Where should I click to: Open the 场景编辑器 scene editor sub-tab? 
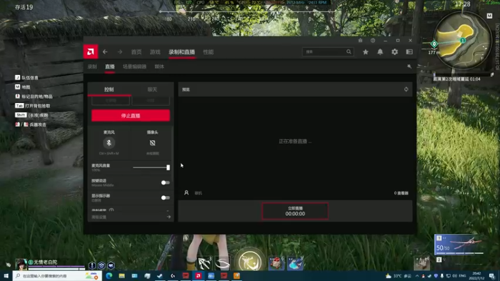click(x=134, y=67)
